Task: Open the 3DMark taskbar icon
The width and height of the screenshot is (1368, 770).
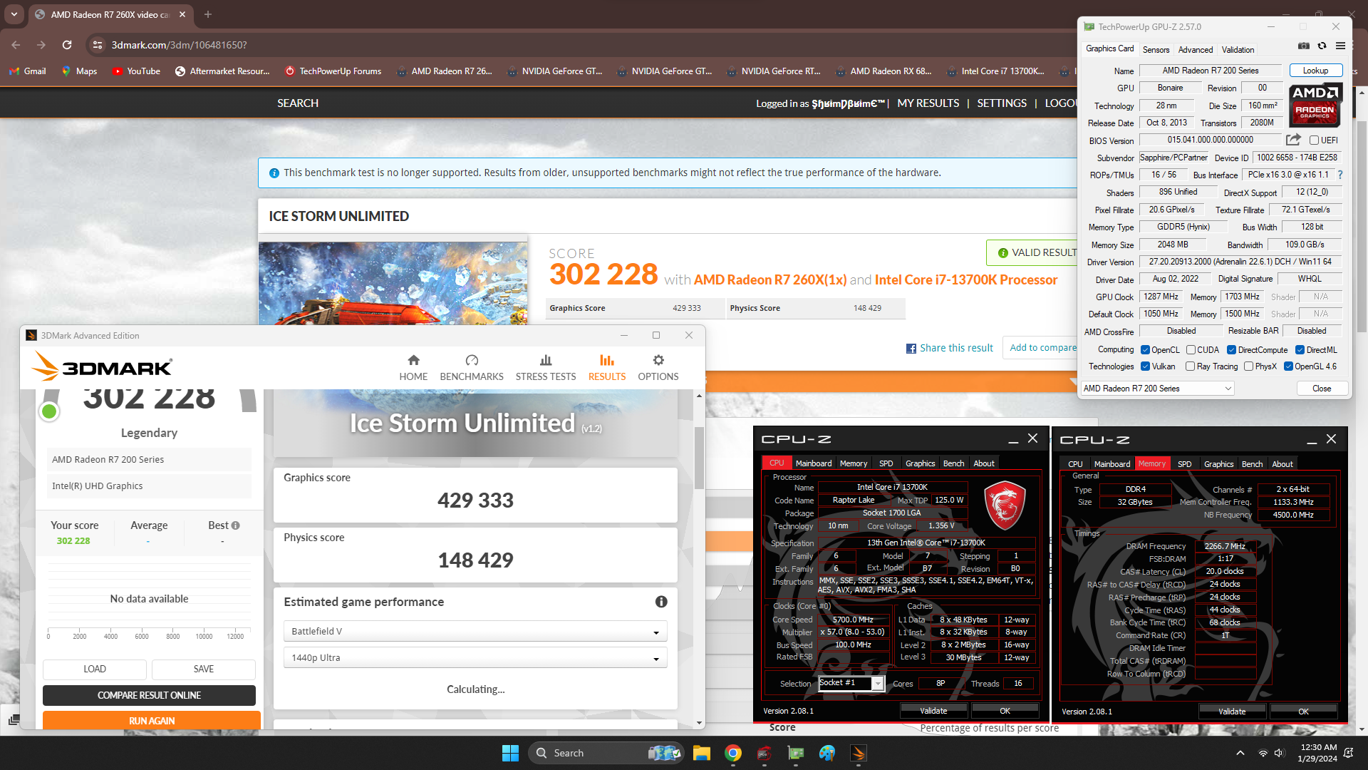Action: [859, 753]
